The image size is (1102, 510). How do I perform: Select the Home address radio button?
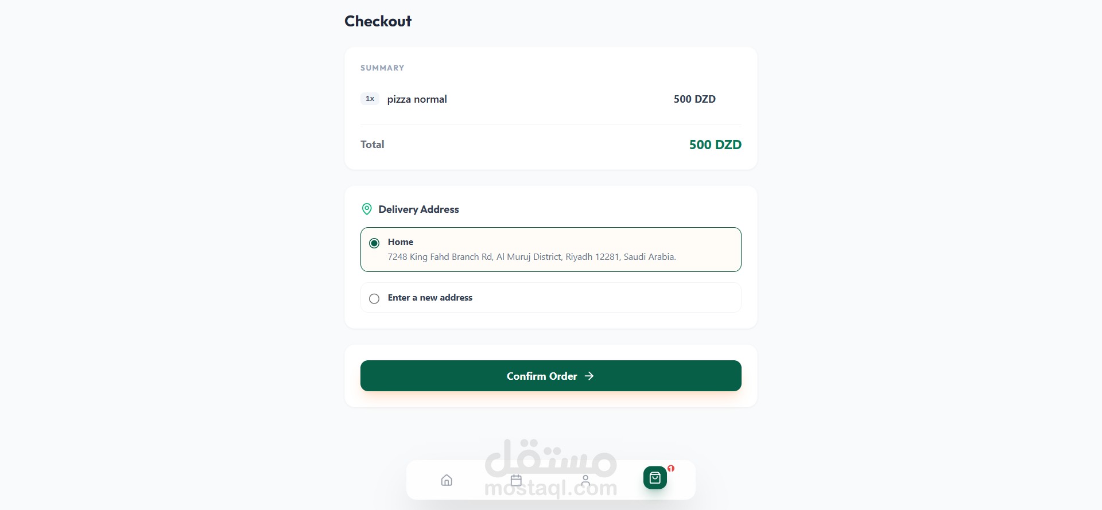374,243
